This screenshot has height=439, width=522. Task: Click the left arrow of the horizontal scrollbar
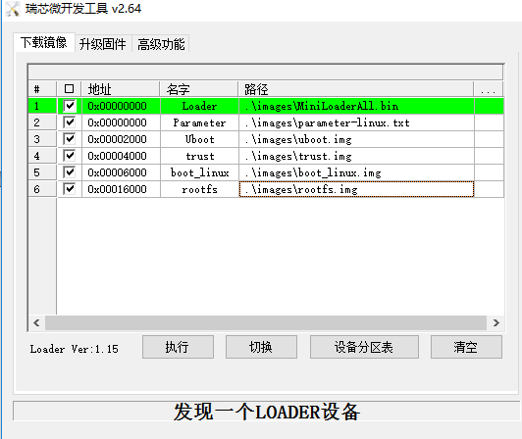37,323
